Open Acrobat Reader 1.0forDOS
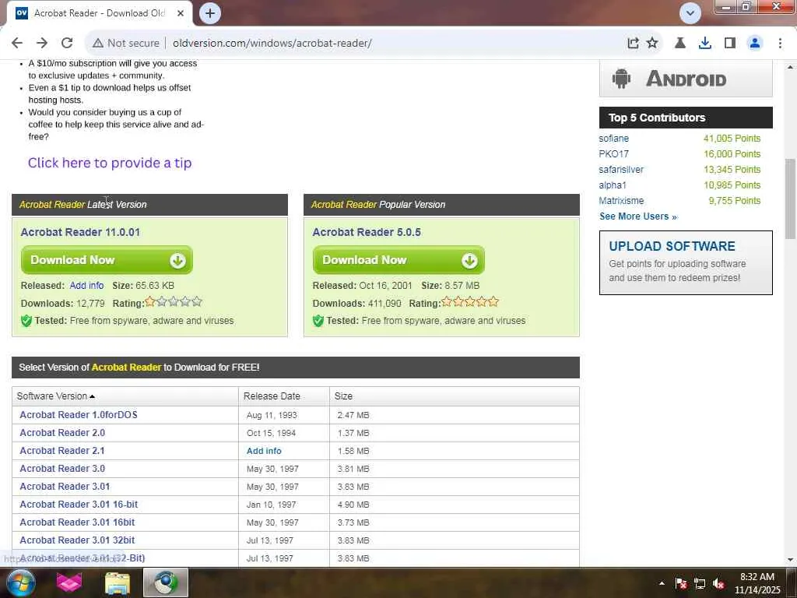 [x=79, y=415]
